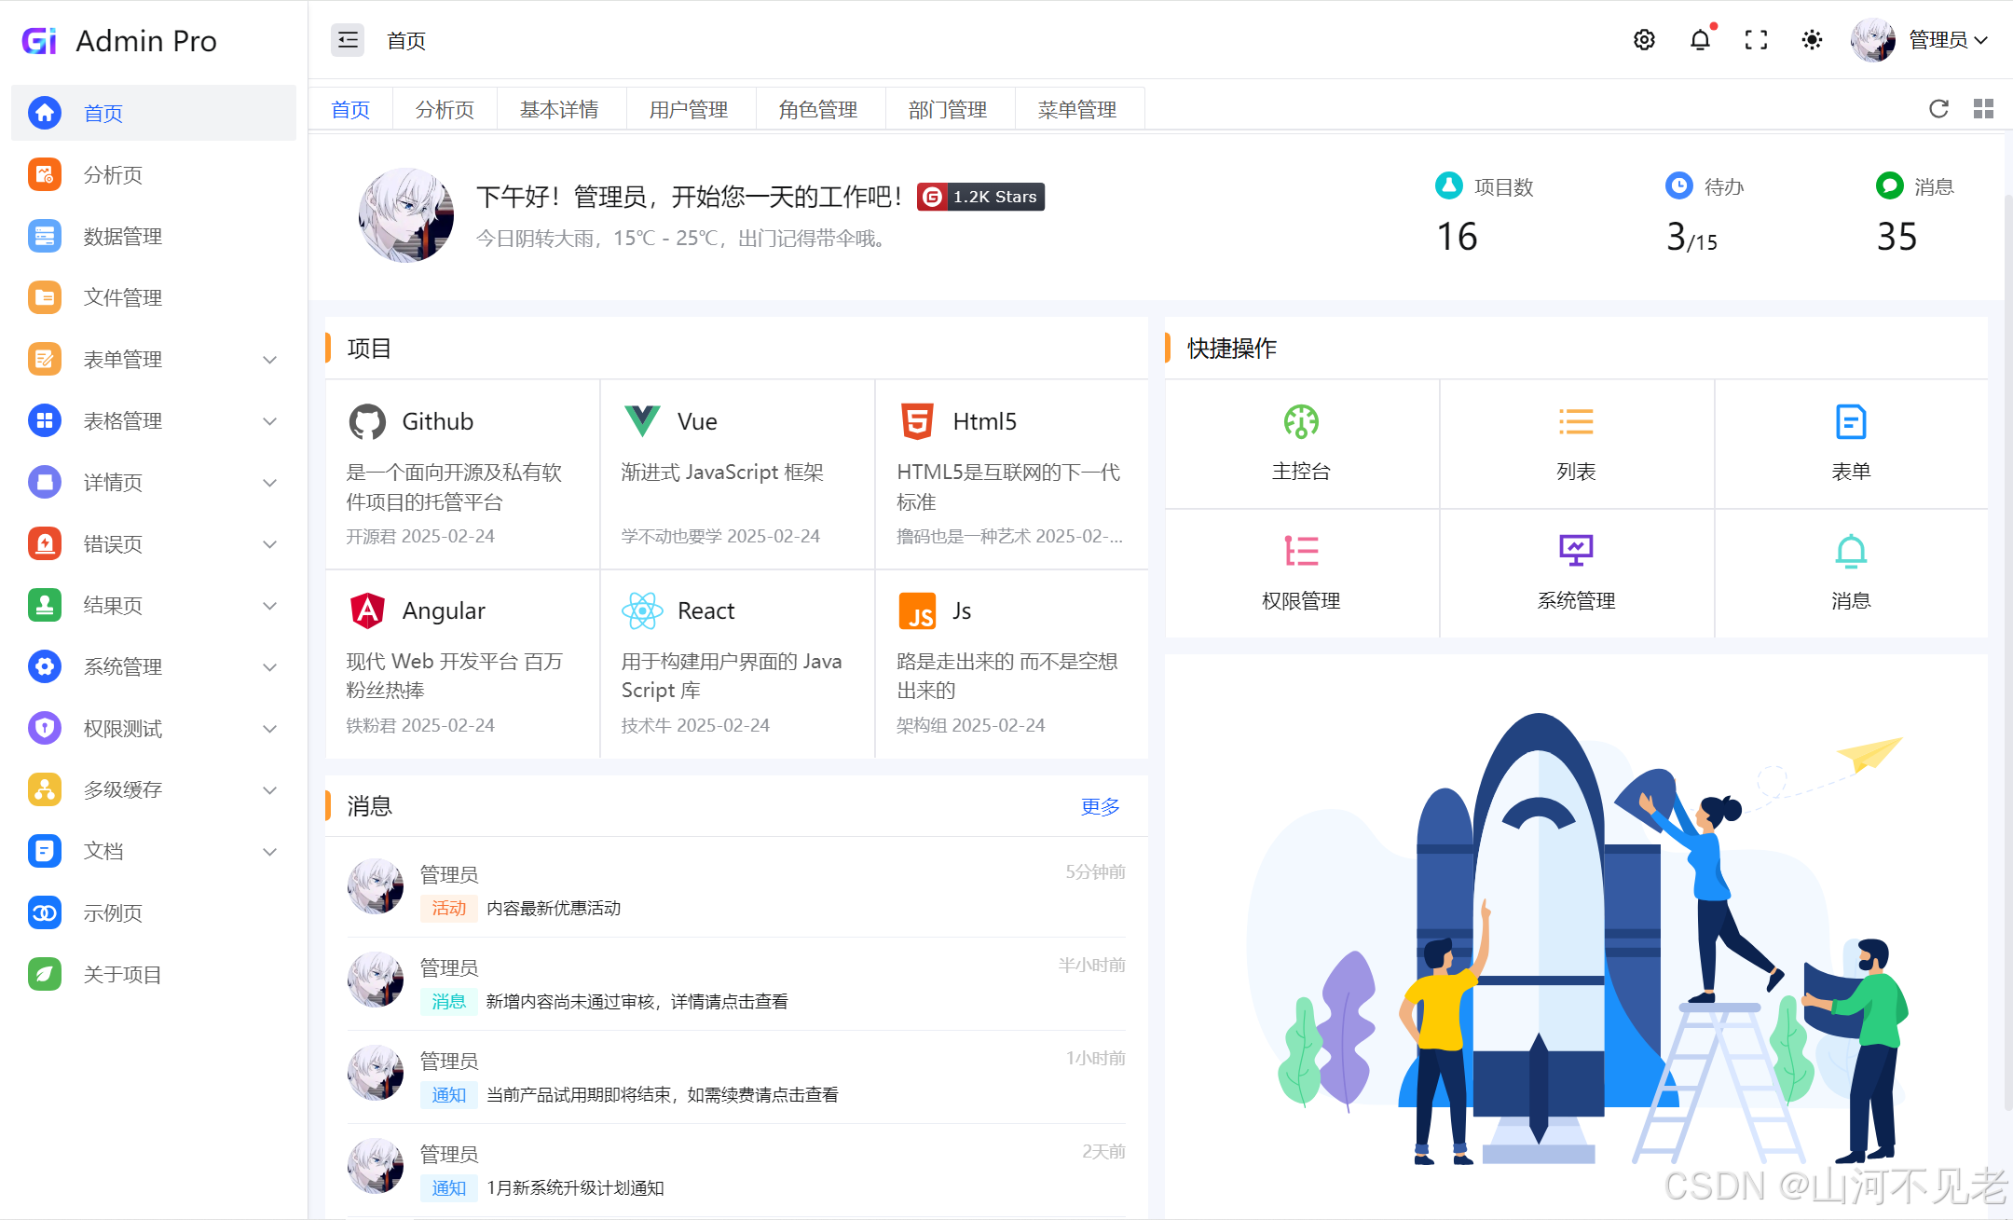The width and height of the screenshot is (2013, 1220).
Task: Toggle light/dark theme sun icon
Action: click(x=1812, y=40)
